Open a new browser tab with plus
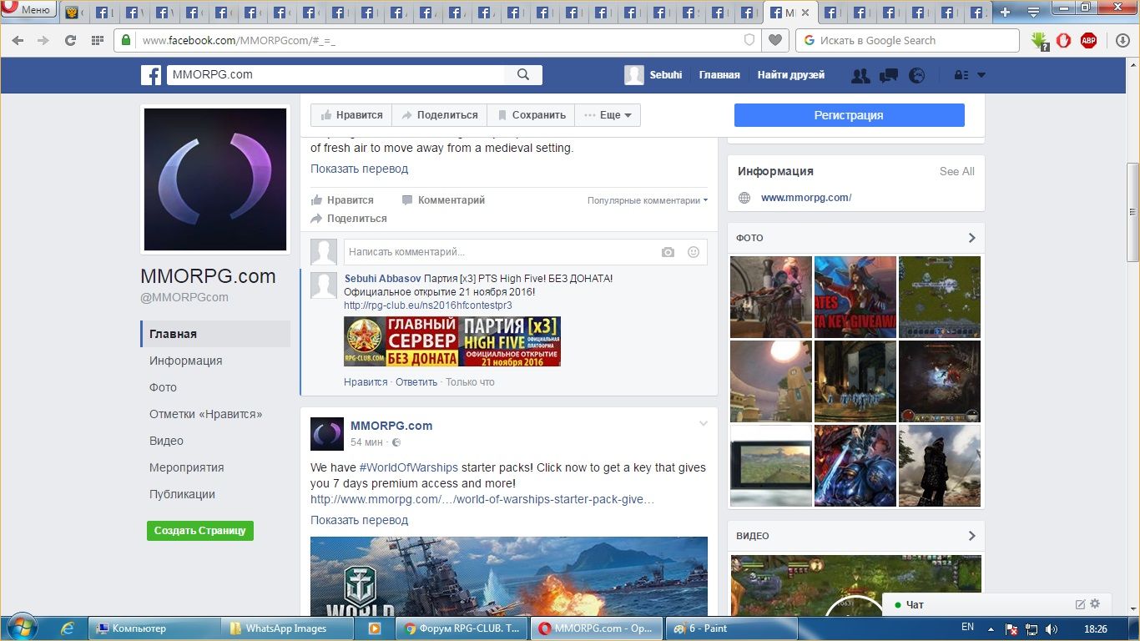This screenshot has height=641, width=1140. tap(1005, 12)
